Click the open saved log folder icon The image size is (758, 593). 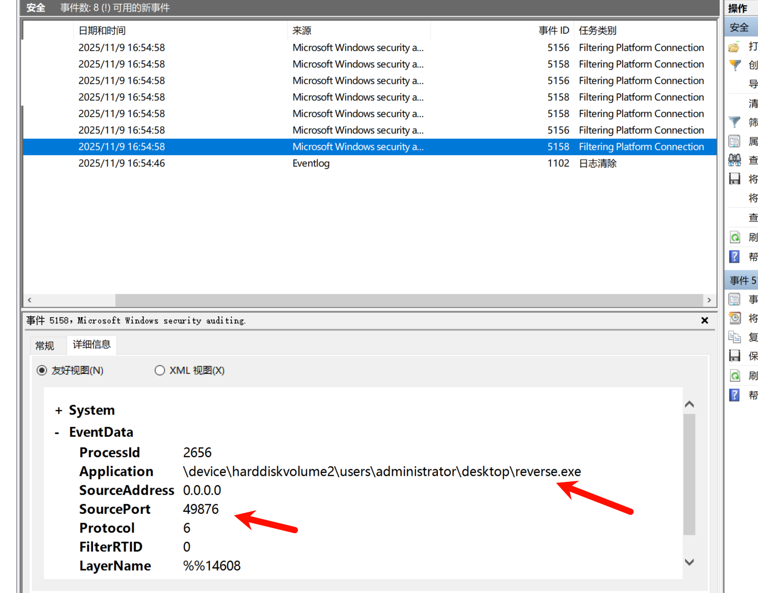(x=734, y=47)
